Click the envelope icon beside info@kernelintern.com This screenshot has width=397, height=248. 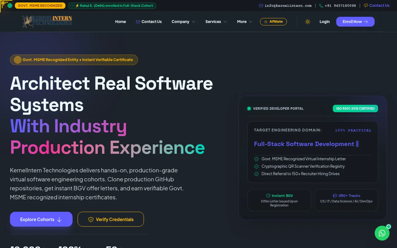click(x=261, y=6)
